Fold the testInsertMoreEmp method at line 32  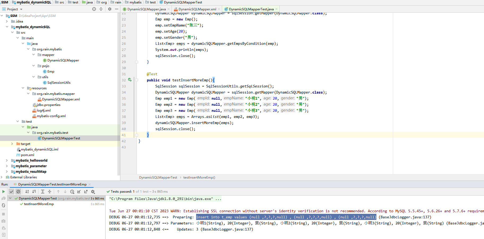(137, 80)
